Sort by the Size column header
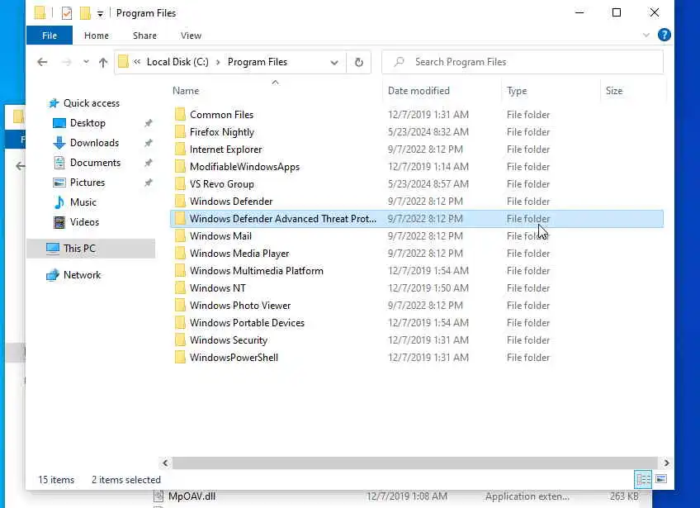 coord(614,91)
